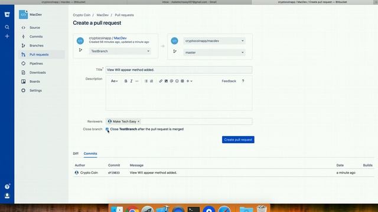Screen dimensions: 378x212
Task: Open the MacDev link in source repository card
Action: [x=120, y=38]
